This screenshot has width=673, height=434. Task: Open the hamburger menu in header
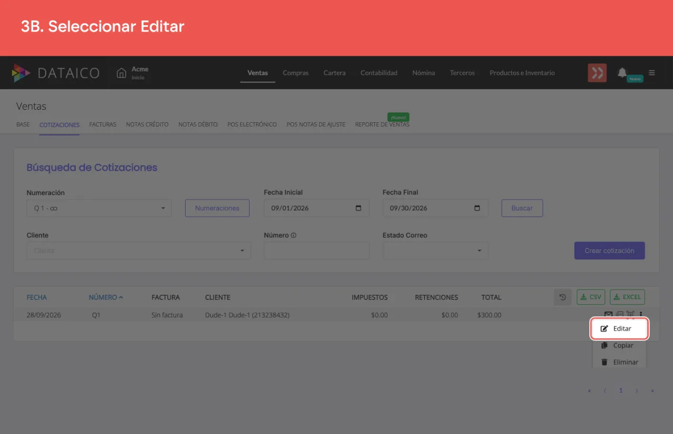tap(652, 72)
